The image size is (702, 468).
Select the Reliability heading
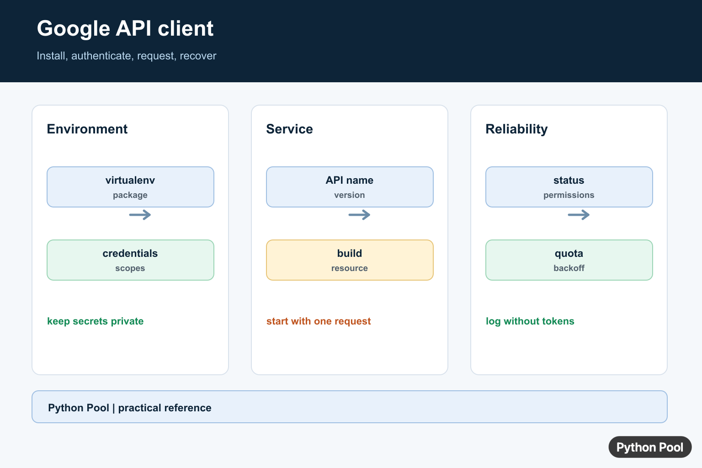point(516,129)
